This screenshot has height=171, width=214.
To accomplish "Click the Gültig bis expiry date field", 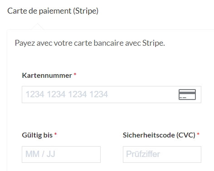I will click(61, 154).
